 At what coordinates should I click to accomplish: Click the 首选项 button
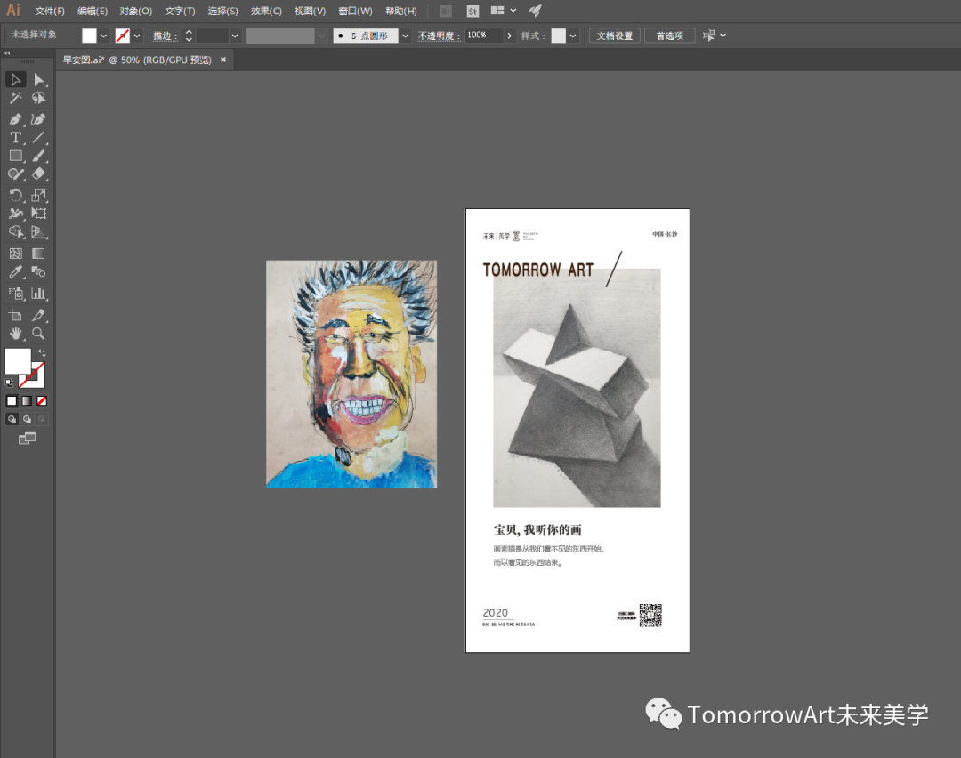(x=670, y=36)
